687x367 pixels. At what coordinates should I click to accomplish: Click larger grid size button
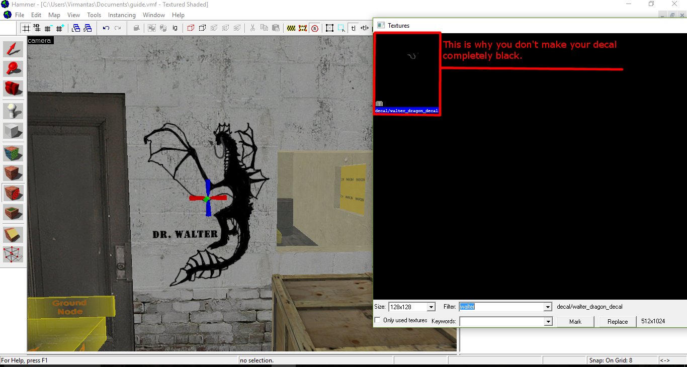[x=60, y=28]
